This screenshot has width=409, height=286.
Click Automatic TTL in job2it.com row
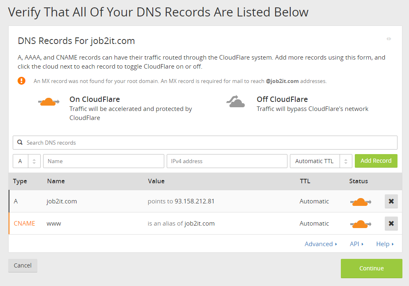coord(314,201)
